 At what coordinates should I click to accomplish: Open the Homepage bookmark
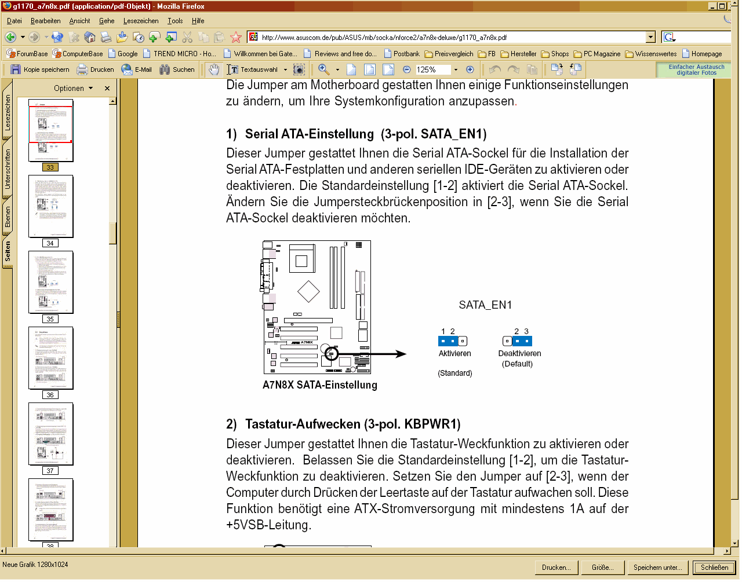click(x=702, y=54)
